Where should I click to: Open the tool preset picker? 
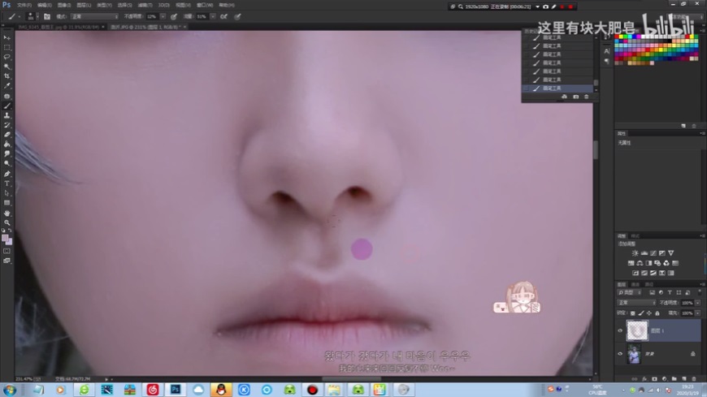tap(13, 17)
